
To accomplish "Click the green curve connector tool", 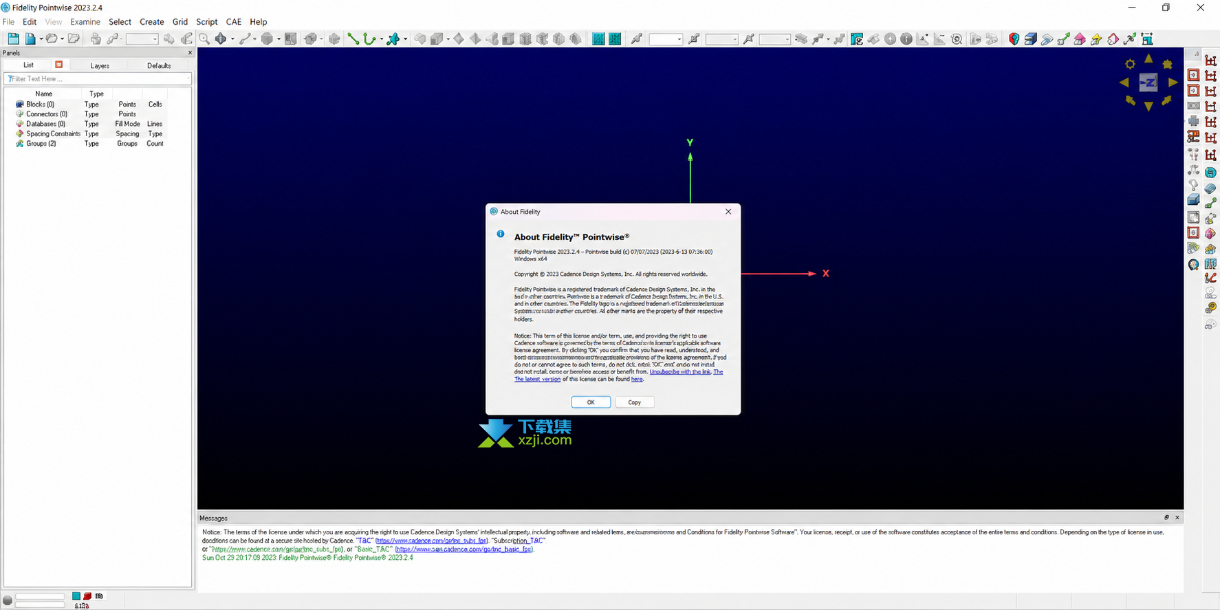I will click(x=369, y=39).
